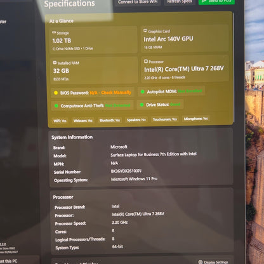Click the green Autopilot MDM status dot
This screenshot has height=264, width=264.
click(143, 91)
